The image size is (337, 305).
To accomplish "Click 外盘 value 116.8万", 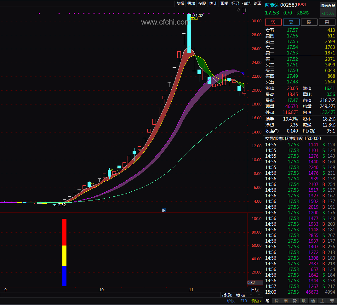I will (x=290, y=112).
